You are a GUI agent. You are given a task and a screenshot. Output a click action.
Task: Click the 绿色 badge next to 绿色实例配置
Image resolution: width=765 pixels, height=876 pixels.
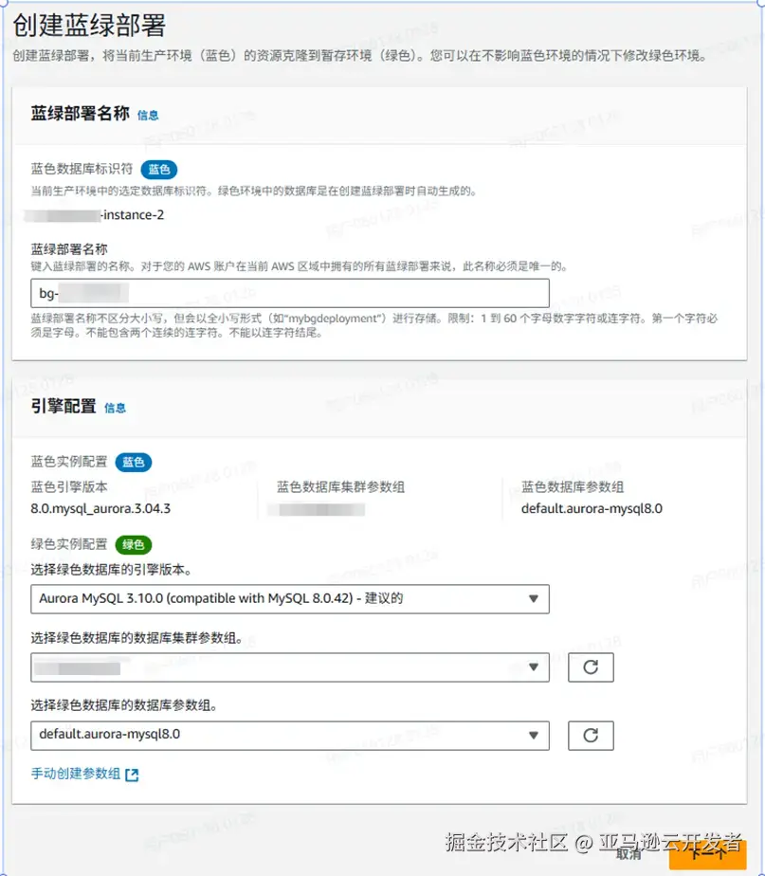tap(133, 545)
